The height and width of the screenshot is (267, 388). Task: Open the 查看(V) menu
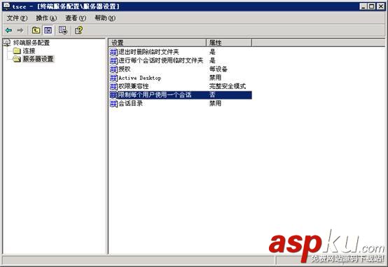tap(76, 18)
